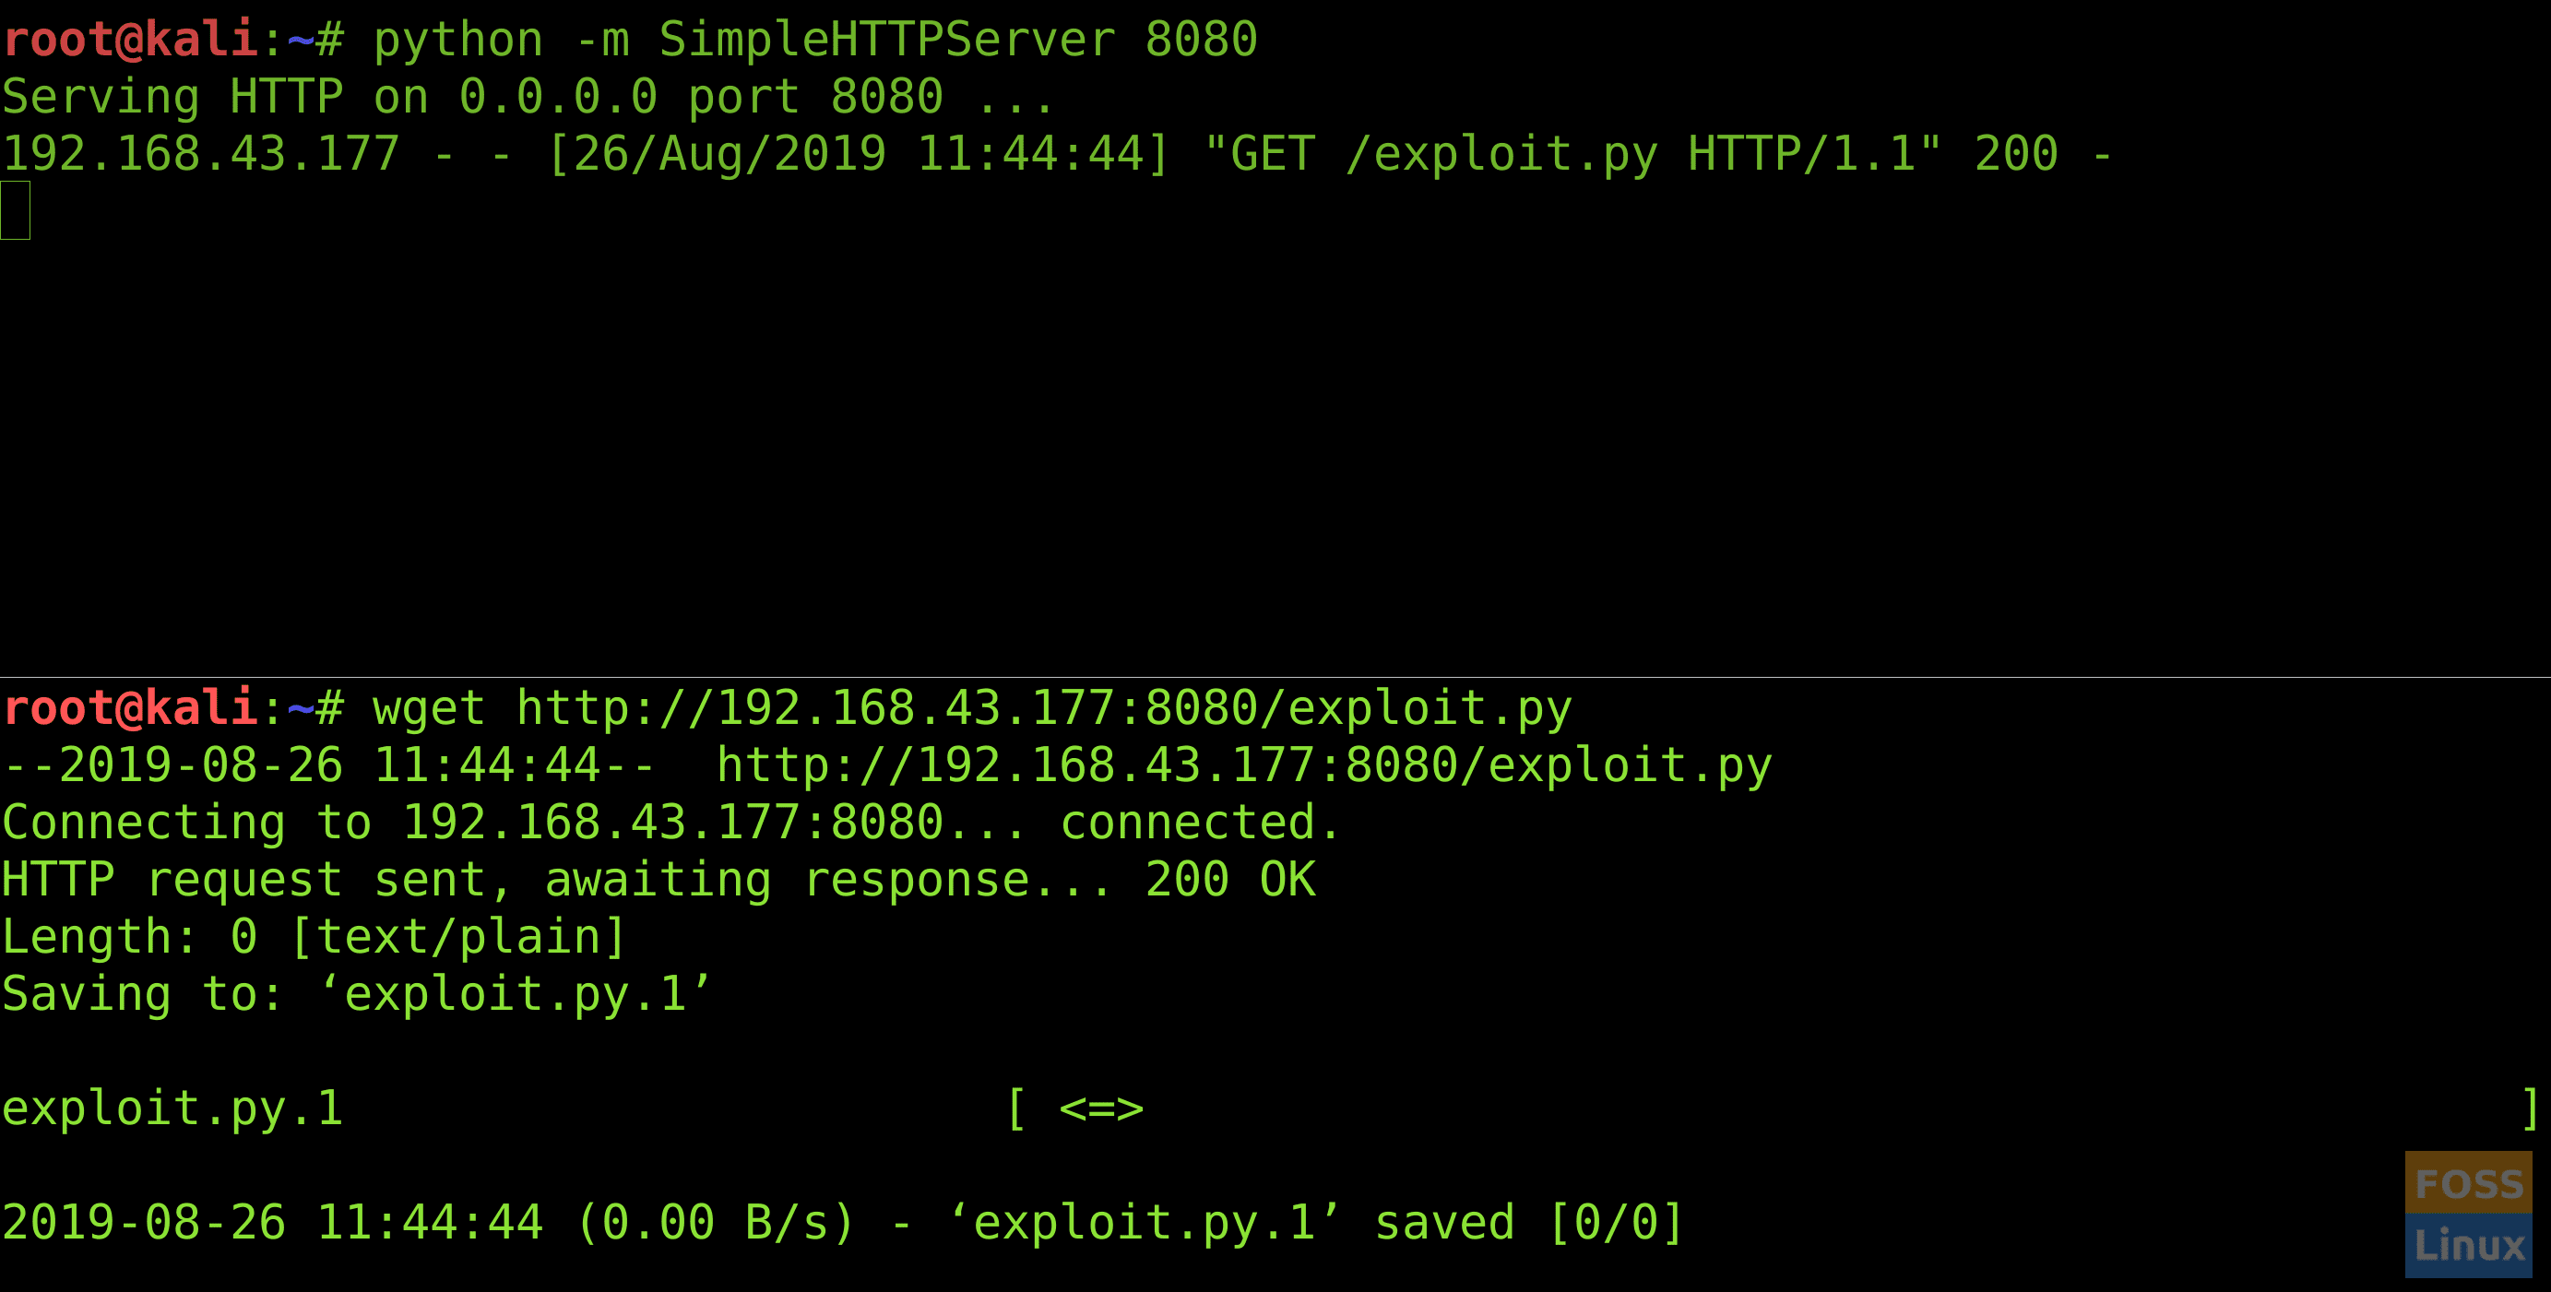Click the 'Length: 0 [text/plain]' line
The width and height of the screenshot is (2551, 1292).
[x=314, y=938]
